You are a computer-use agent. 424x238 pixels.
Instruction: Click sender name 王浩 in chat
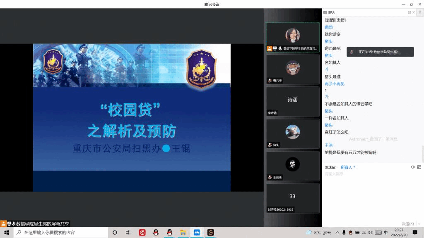(328, 145)
